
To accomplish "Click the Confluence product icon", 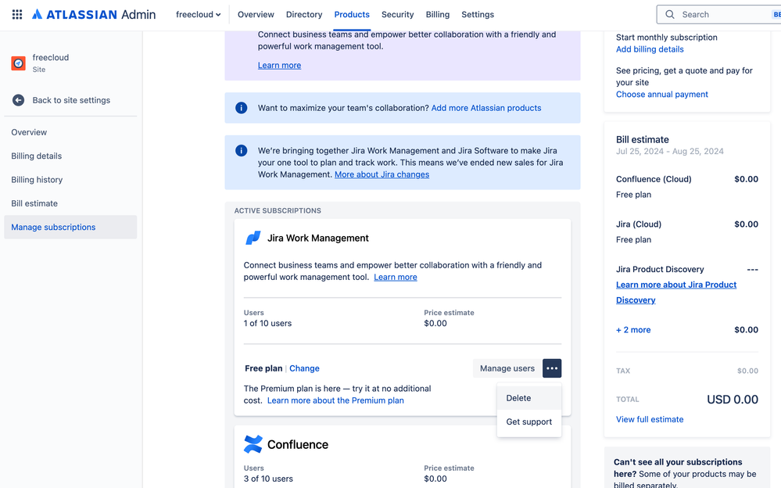I will click(253, 444).
